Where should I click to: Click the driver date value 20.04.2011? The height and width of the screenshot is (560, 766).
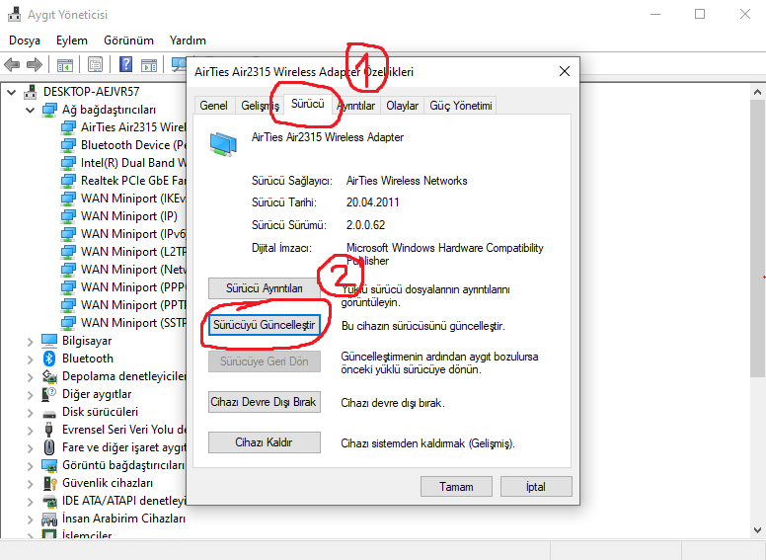click(x=373, y=202)
